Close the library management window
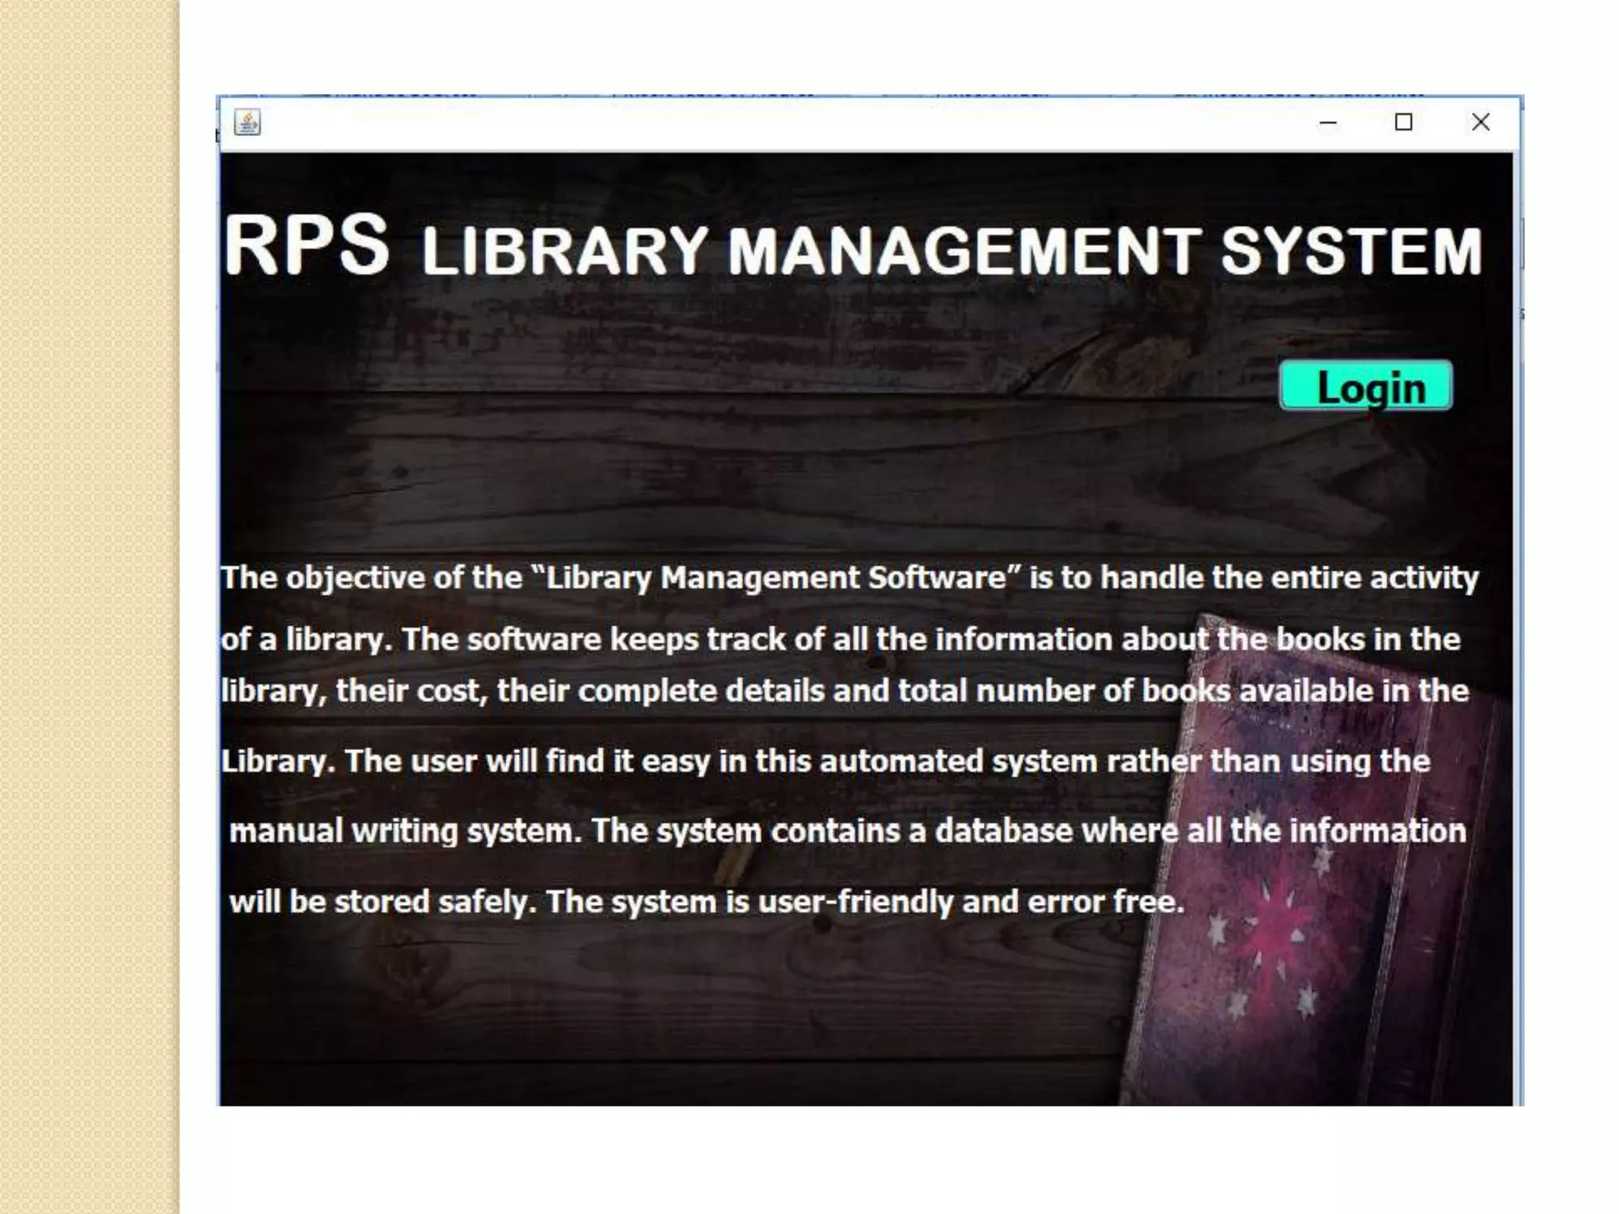This screenshot has width=1619, height=1214. tap(1480, 123)
